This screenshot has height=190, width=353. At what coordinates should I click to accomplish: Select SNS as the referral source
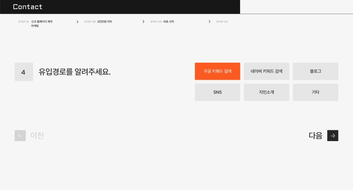[x=217, y=92]
